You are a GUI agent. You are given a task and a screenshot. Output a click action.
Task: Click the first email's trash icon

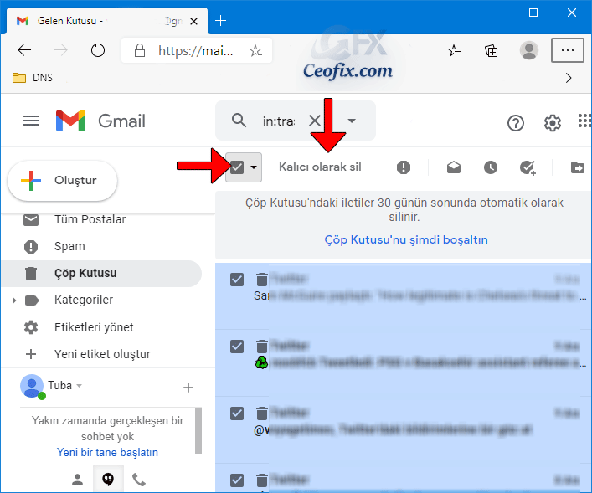262,280
